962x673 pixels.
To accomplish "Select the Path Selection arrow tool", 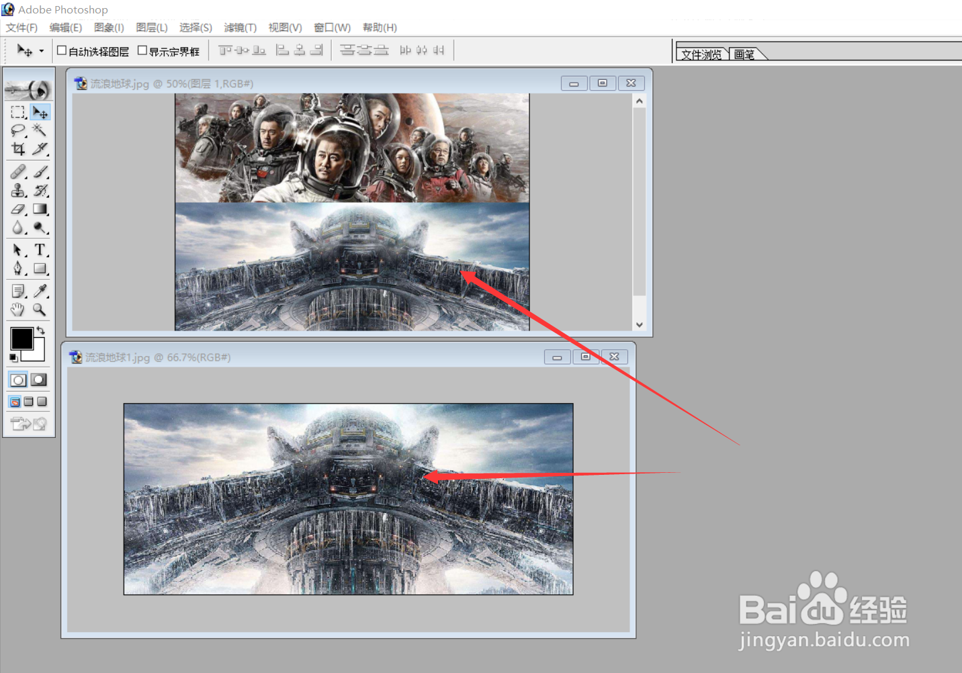I will click(x=18, y=250).
